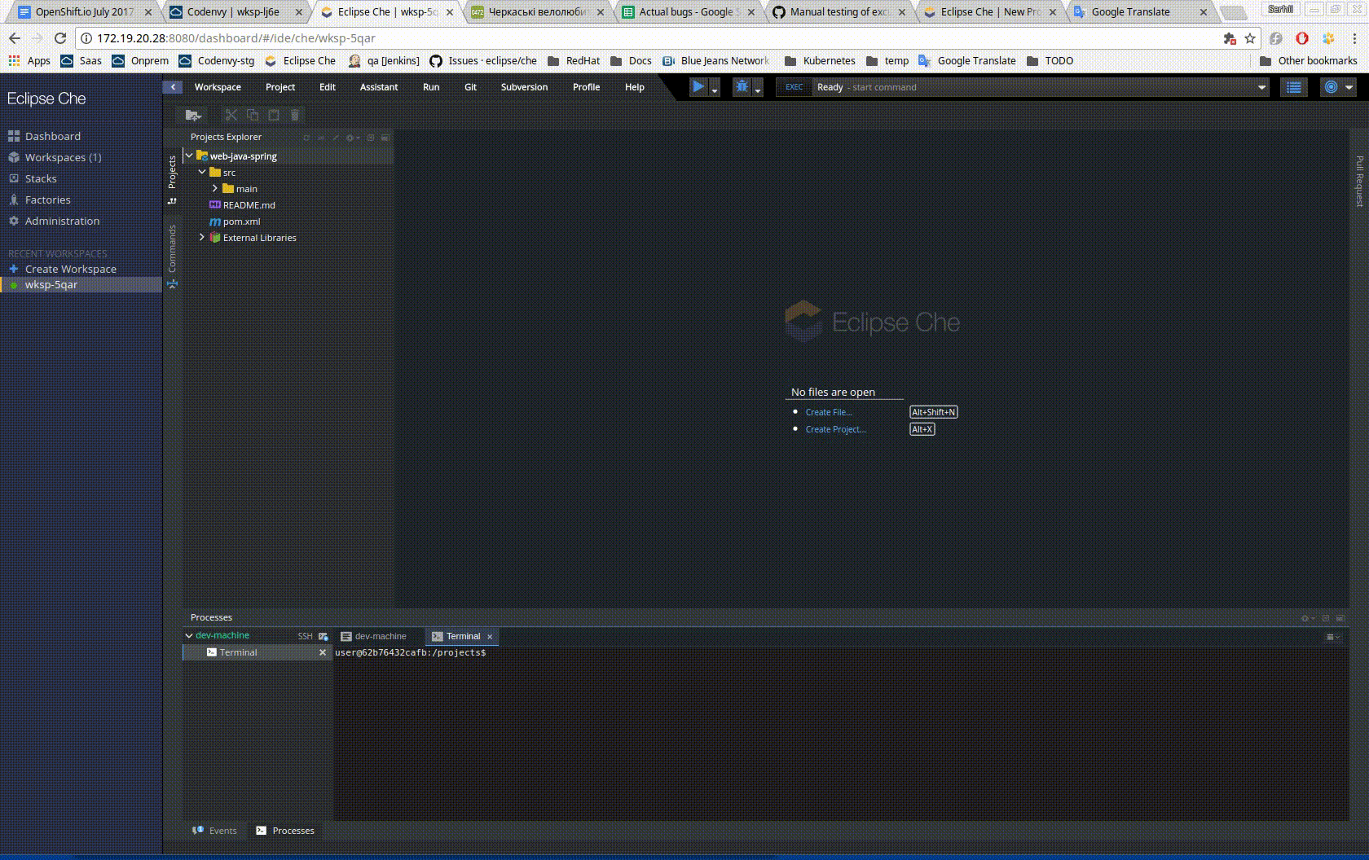Click the Paste clipboard icon
This screenshot has width=1369, height=860.
pos(274,116)
